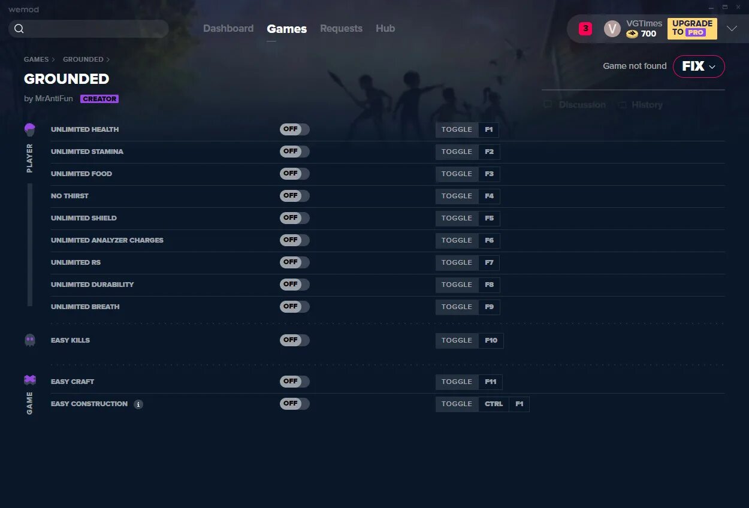Switch to the Hub tab
The image size is (749, 508).
[385, 29]
